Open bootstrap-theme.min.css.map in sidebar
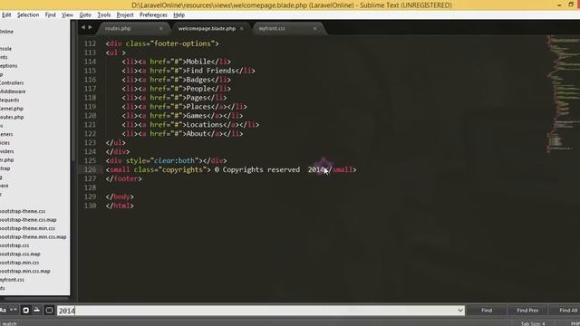Screen dimensions: 580x326 coord(33,236)
